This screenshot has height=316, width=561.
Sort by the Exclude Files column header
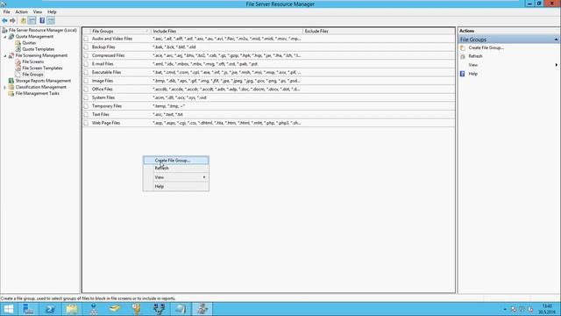[379, 32]
